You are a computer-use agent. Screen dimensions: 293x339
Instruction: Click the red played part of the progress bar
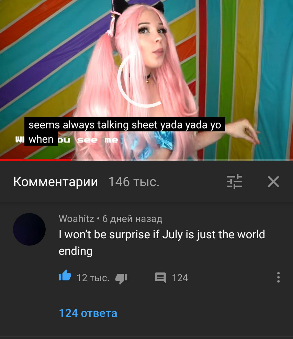35,160
